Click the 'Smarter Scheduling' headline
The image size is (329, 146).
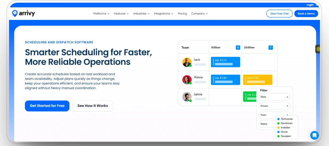pos(88,57)
